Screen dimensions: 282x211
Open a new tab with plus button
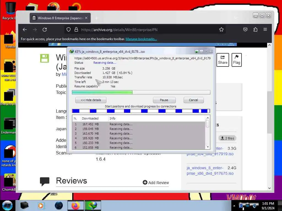(x=97, y=18)
